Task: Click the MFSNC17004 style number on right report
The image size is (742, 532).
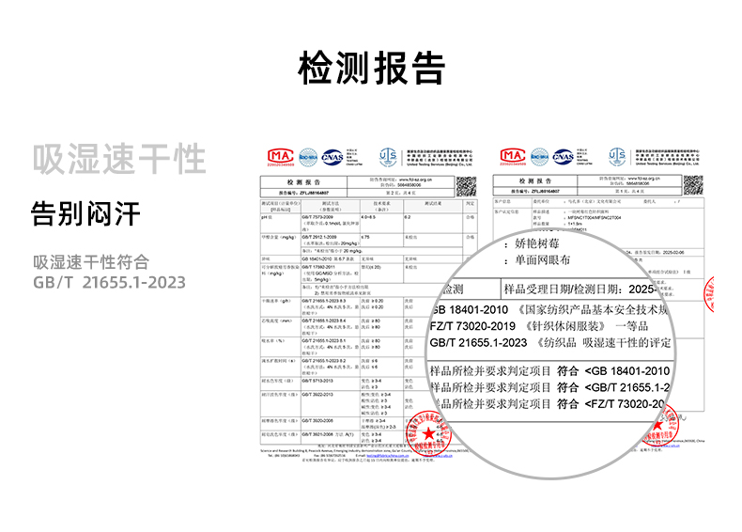Action: tap(595, 218)
